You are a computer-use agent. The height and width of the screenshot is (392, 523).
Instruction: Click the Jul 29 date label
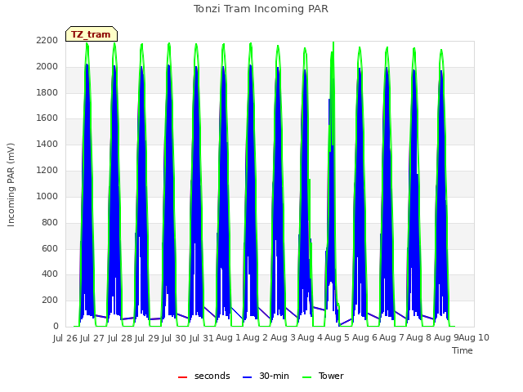point(147,338)
